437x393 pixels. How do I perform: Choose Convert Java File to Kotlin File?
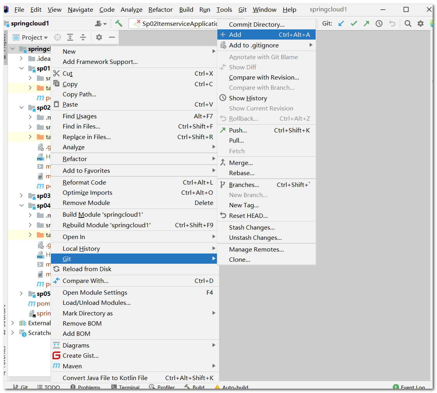point(134,378)
